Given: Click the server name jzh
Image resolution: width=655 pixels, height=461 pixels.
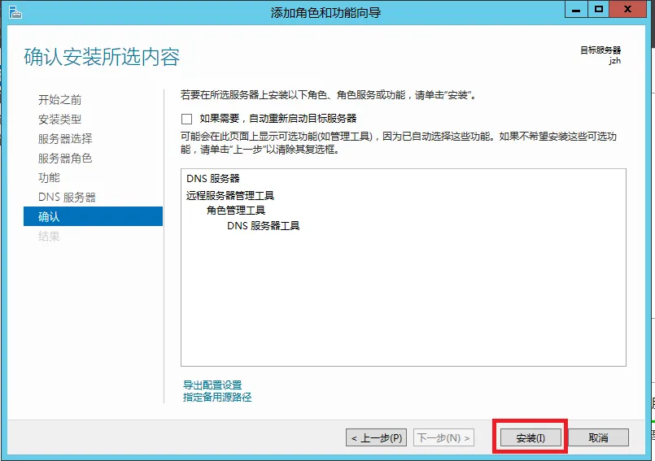Looking at the screenshot, I should click(x=614, y=61).
